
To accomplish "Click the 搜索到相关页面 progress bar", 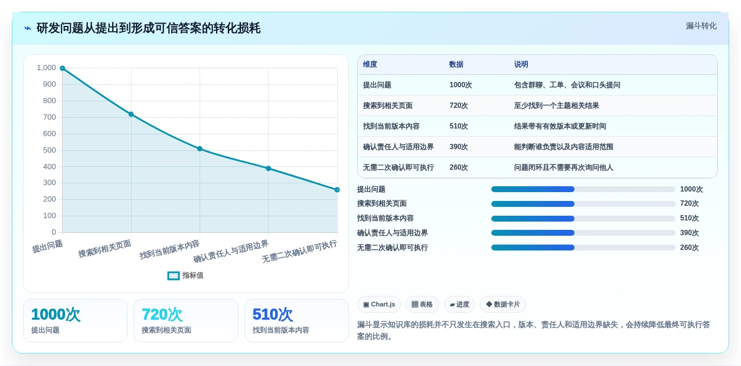I will pyautogui.click(x=583, y=204).
